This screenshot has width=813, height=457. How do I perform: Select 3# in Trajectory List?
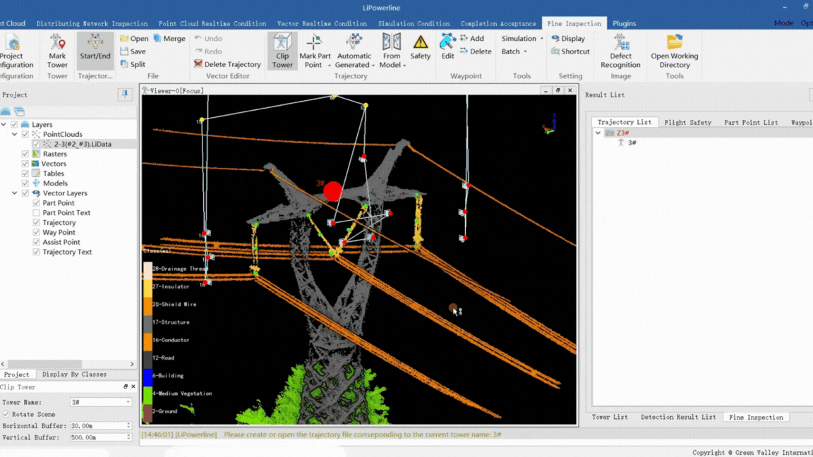[x=632, y=142]
